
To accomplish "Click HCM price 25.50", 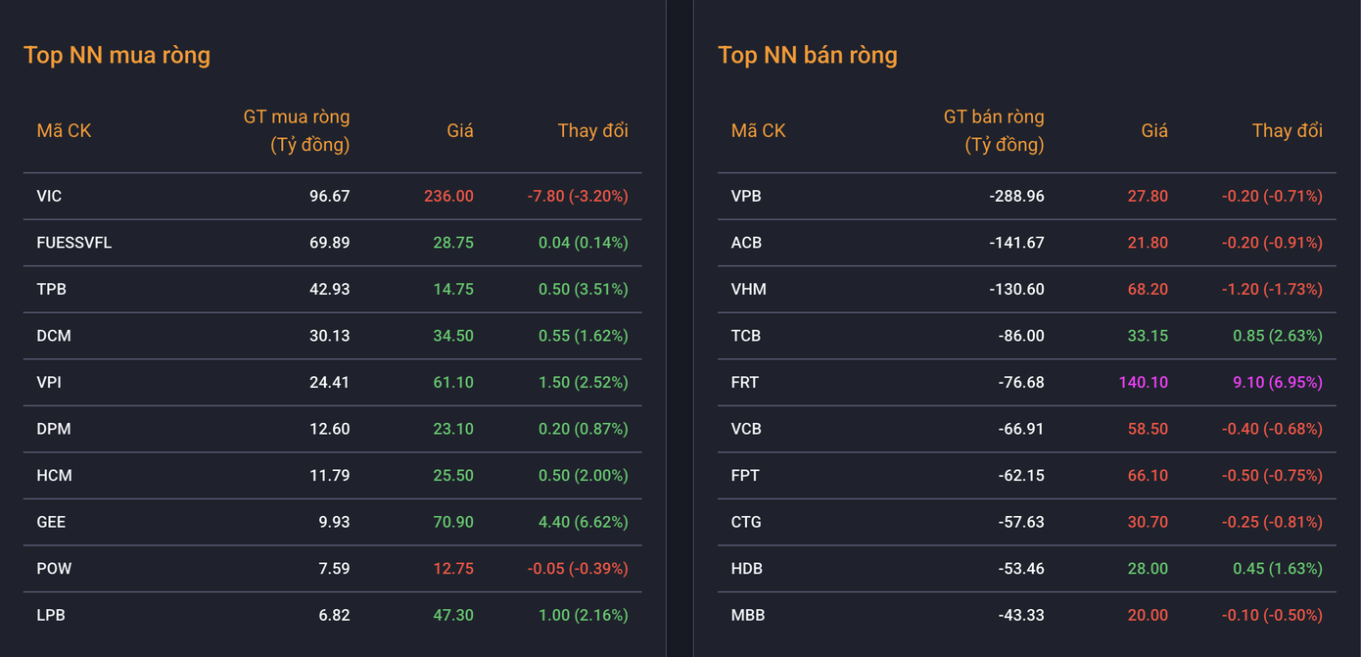I will [453, 475].
